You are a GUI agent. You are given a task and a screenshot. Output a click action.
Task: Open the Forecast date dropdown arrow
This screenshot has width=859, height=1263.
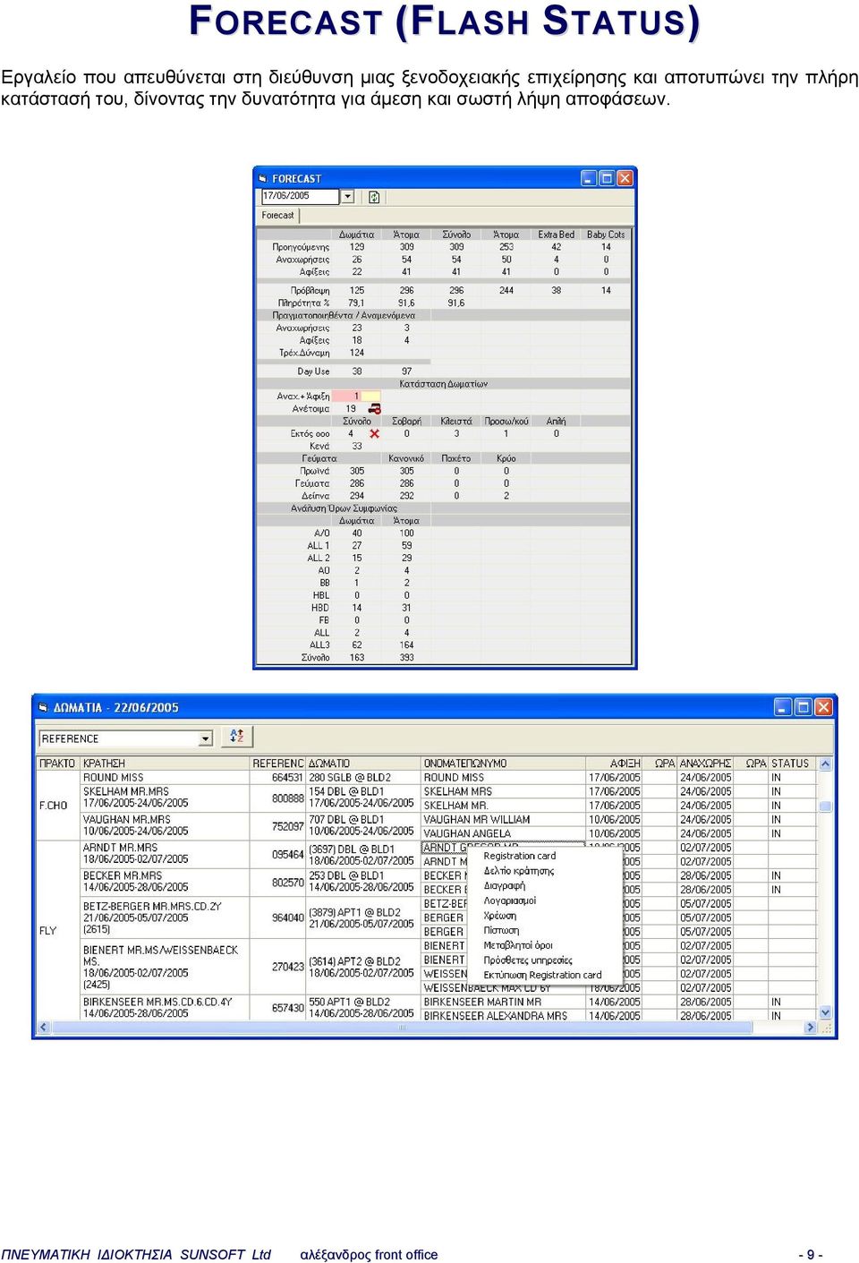pos(348,197)
